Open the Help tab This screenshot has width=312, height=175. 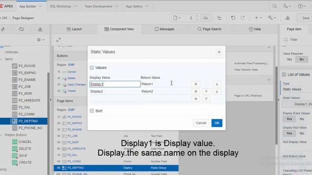(x=254, y=29)
